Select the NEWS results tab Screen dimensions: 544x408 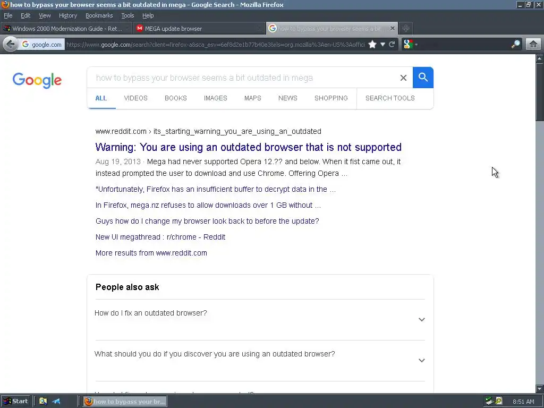point(287,98)
